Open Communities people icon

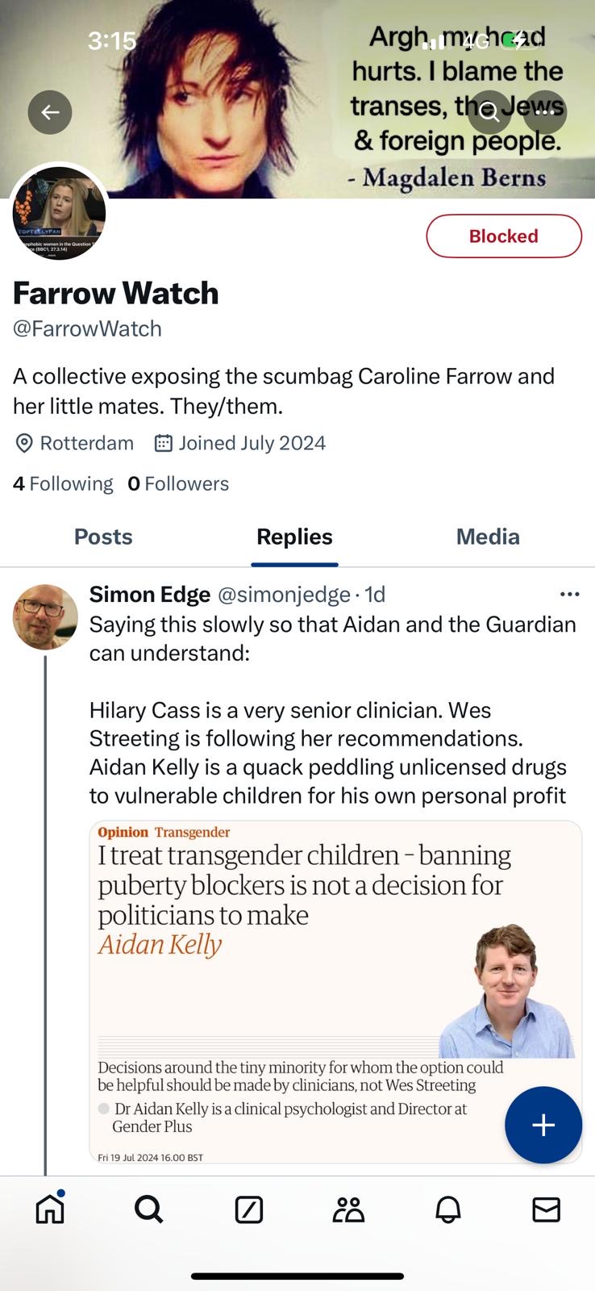[348, 1209]
